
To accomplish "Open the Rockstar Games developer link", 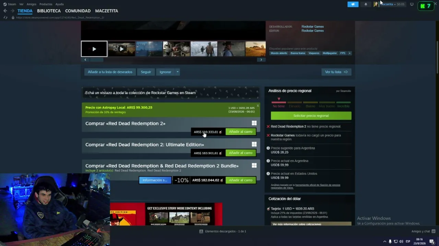I will pyautogui.click(x=312, y=26).
